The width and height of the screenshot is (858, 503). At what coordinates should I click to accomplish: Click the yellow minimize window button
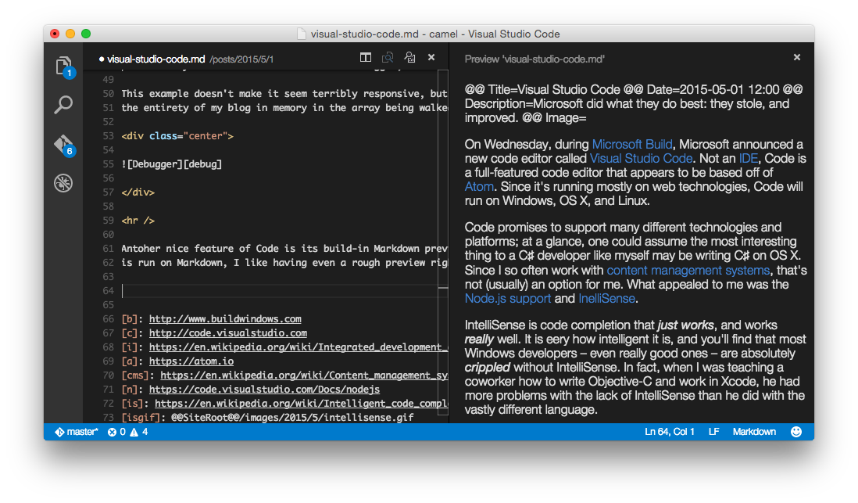pyautogui.click(x=70, y=34)
